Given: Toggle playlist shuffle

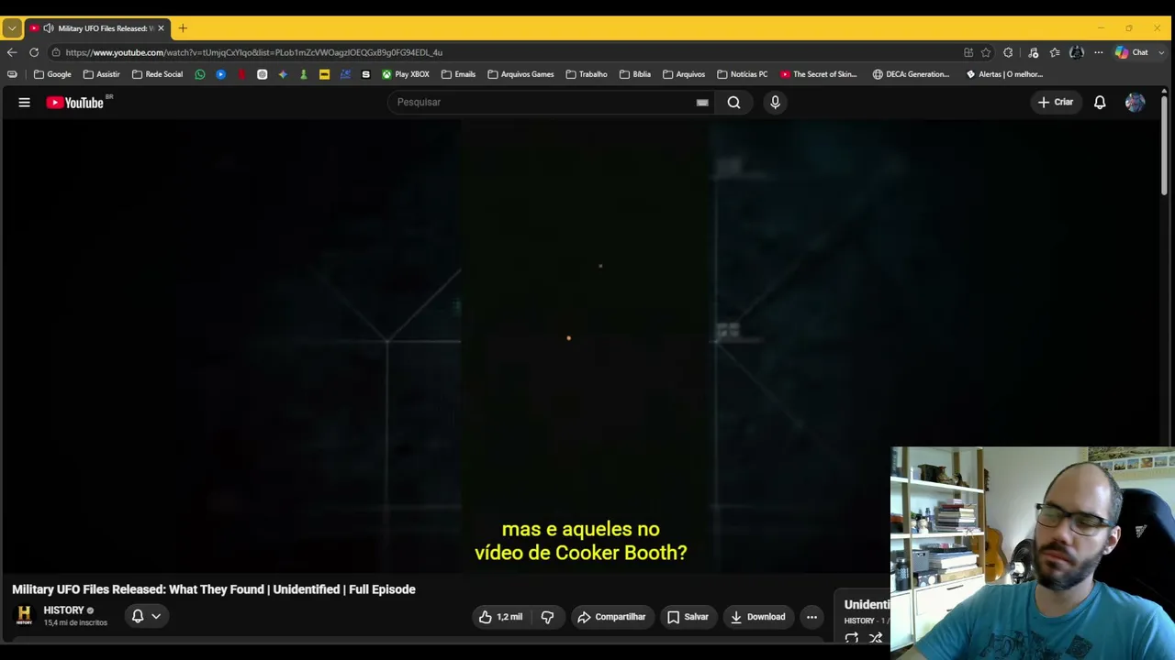Looking at the screenshot, I should click(x=876, y=638).
